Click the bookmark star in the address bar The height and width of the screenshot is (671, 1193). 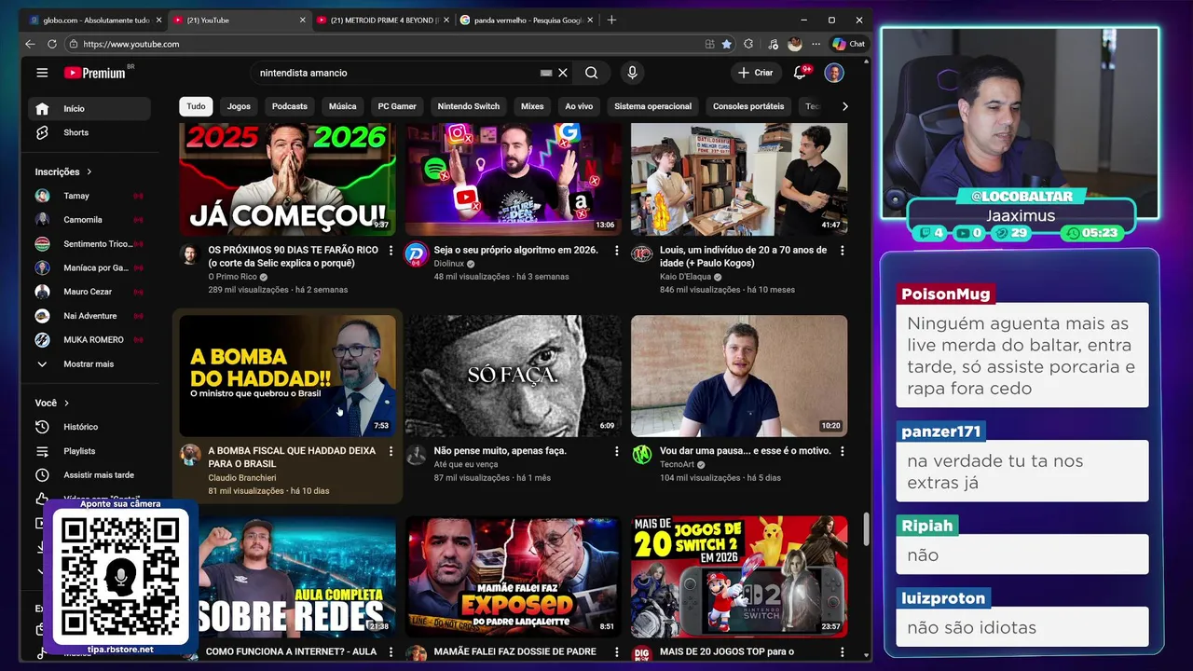click(726, 44)
